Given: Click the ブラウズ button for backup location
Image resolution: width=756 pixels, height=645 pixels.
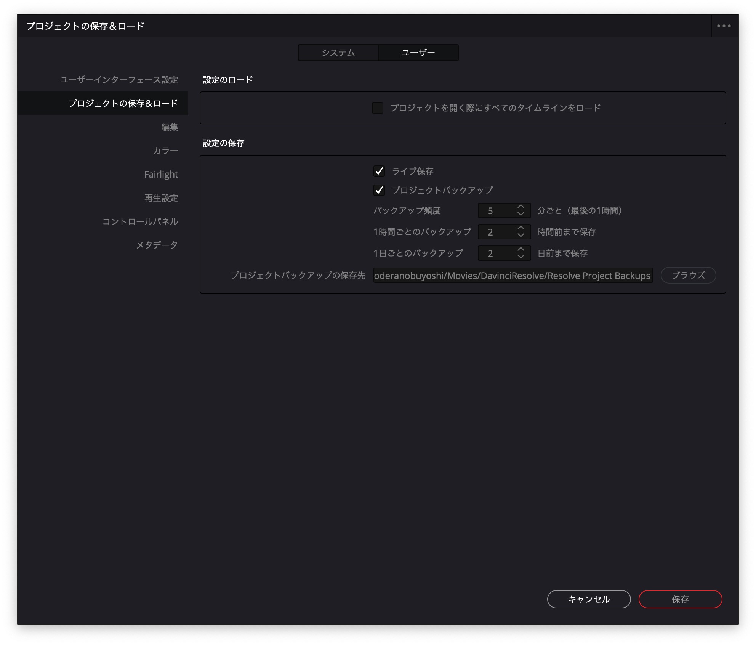Looking at the screenshot, I should (x=688, y=275).
